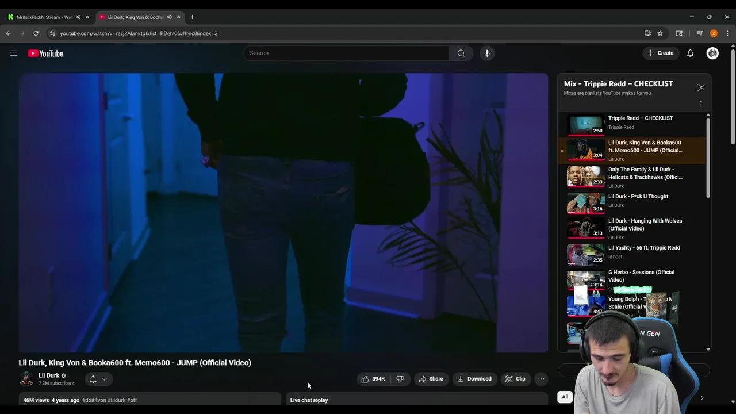Image resolution: width=736 pixels, height=414 pixels.
Task: Open Lil Durk channel name link
Action: point(49,375)
